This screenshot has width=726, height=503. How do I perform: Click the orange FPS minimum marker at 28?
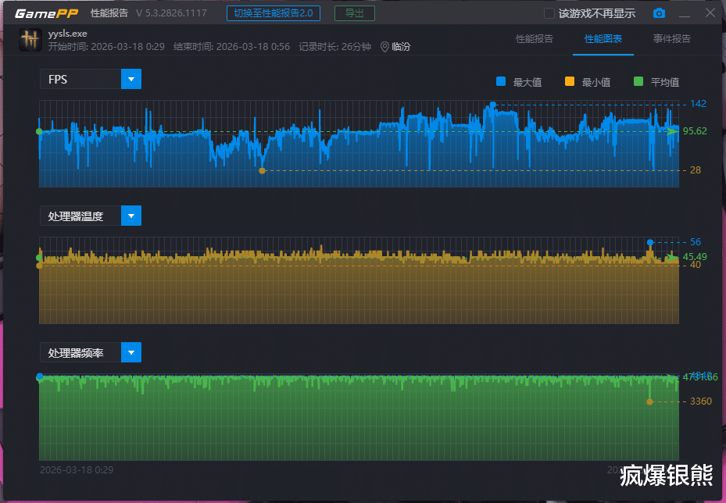point(262,170)
